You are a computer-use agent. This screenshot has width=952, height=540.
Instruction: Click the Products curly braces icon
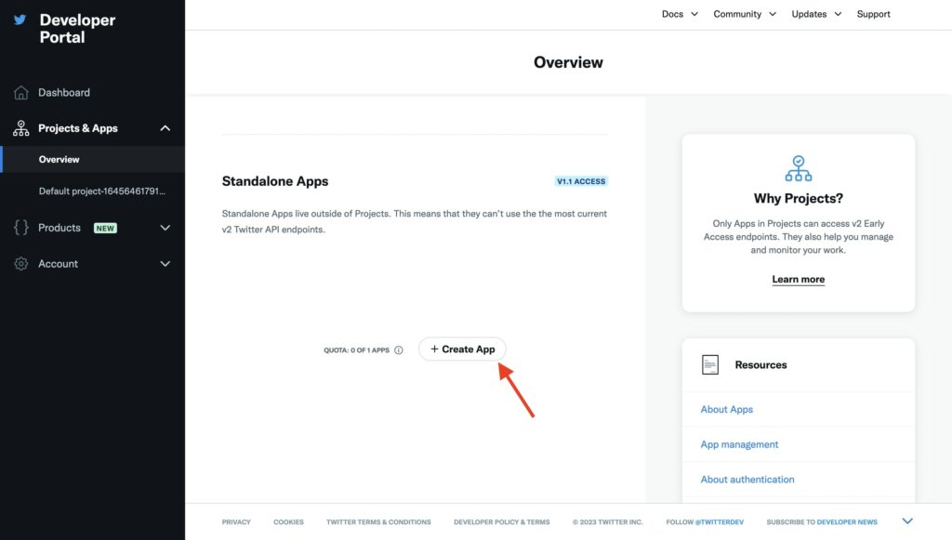[21, 228]
